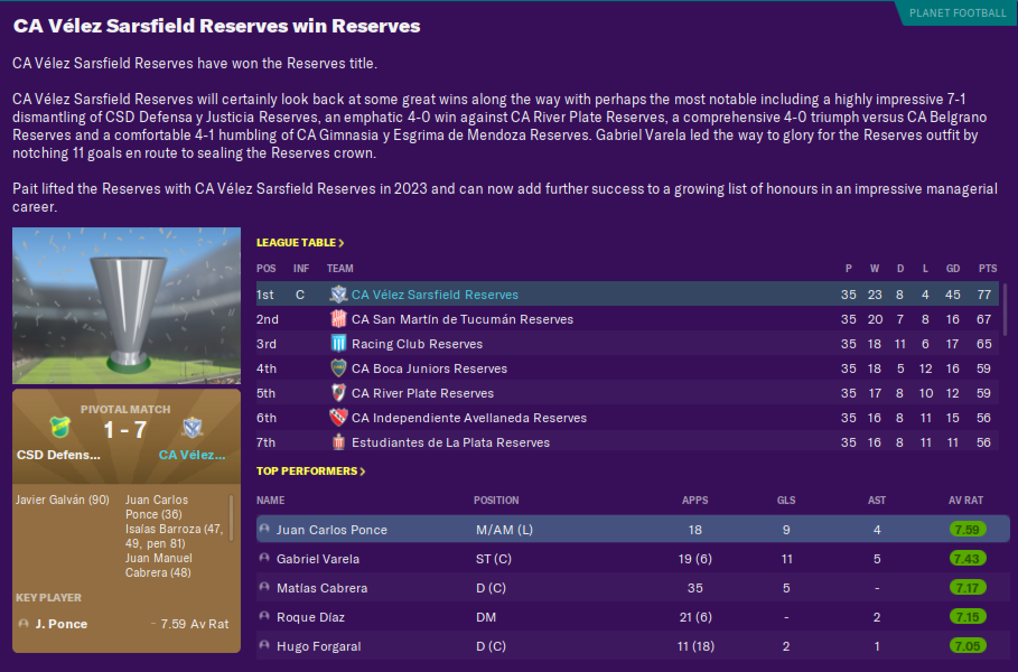Select Matías Cabrera in top performers
The width and height of the screenshot is (1018, 672).
(322, 588)
